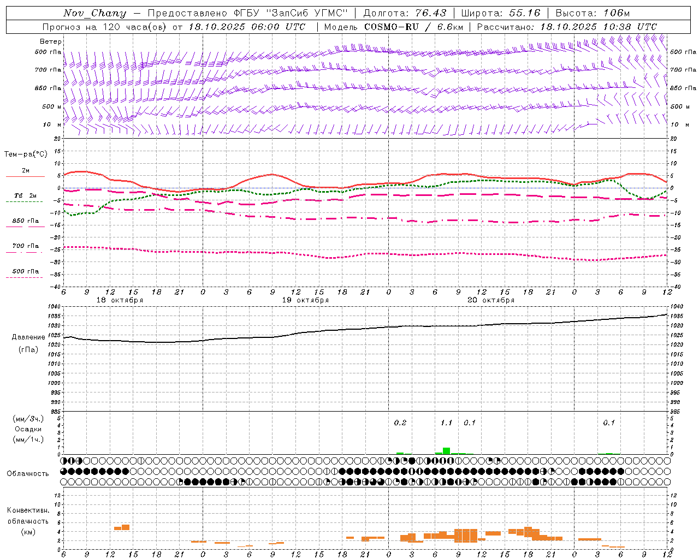Click the tallest green precipitation bar
Viewport: 699px width, 559px height.
[446, 450]
